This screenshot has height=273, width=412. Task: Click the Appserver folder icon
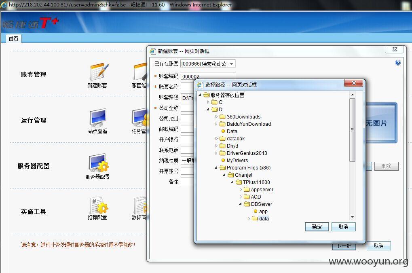(247, 189)
